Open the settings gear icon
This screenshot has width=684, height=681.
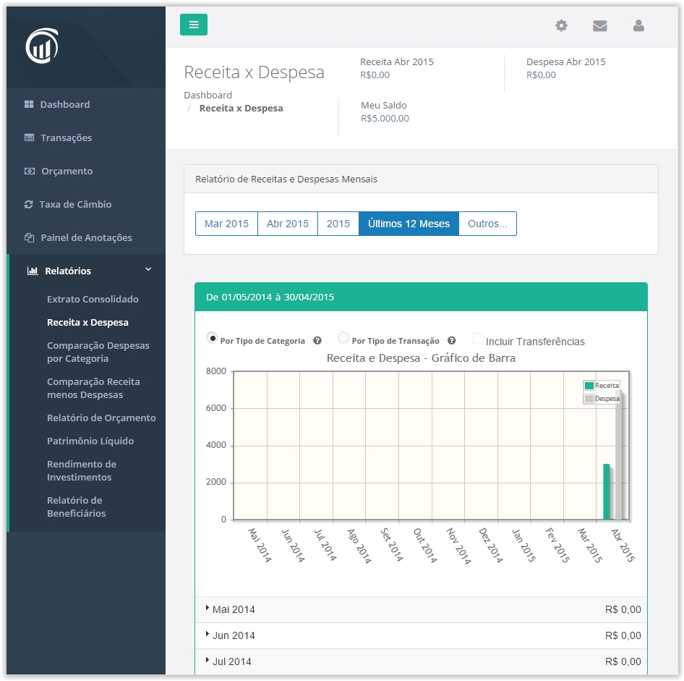click(x=561, y=25)
